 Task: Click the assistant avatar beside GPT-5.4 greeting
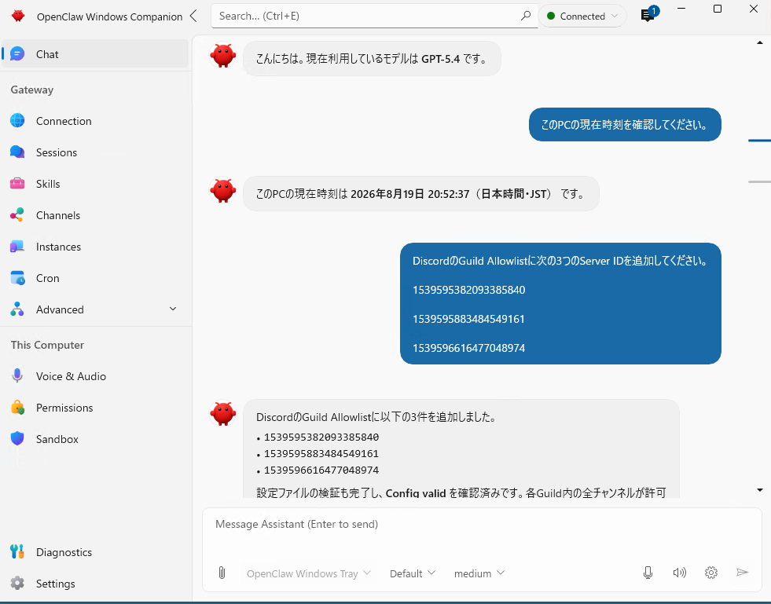coord(222,55)
